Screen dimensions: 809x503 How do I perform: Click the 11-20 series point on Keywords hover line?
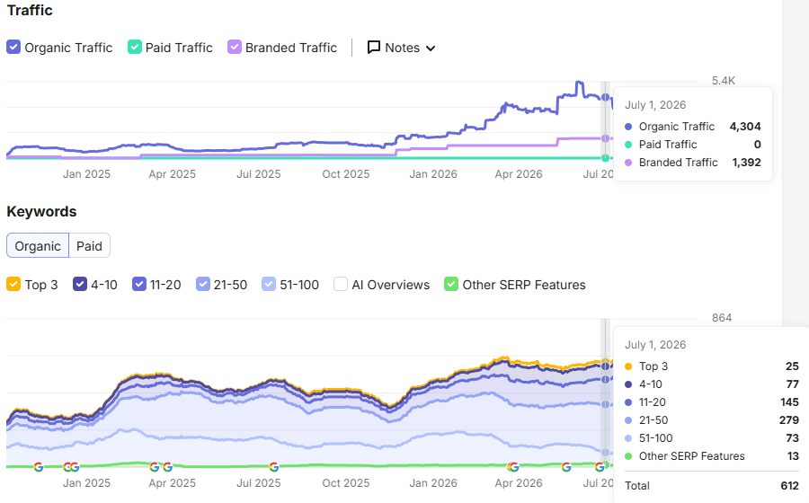[x=605, y=380]
